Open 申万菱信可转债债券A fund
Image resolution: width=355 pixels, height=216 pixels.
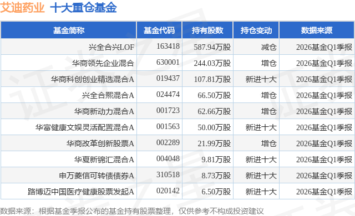pyautogui.click(x=97, y=176)
